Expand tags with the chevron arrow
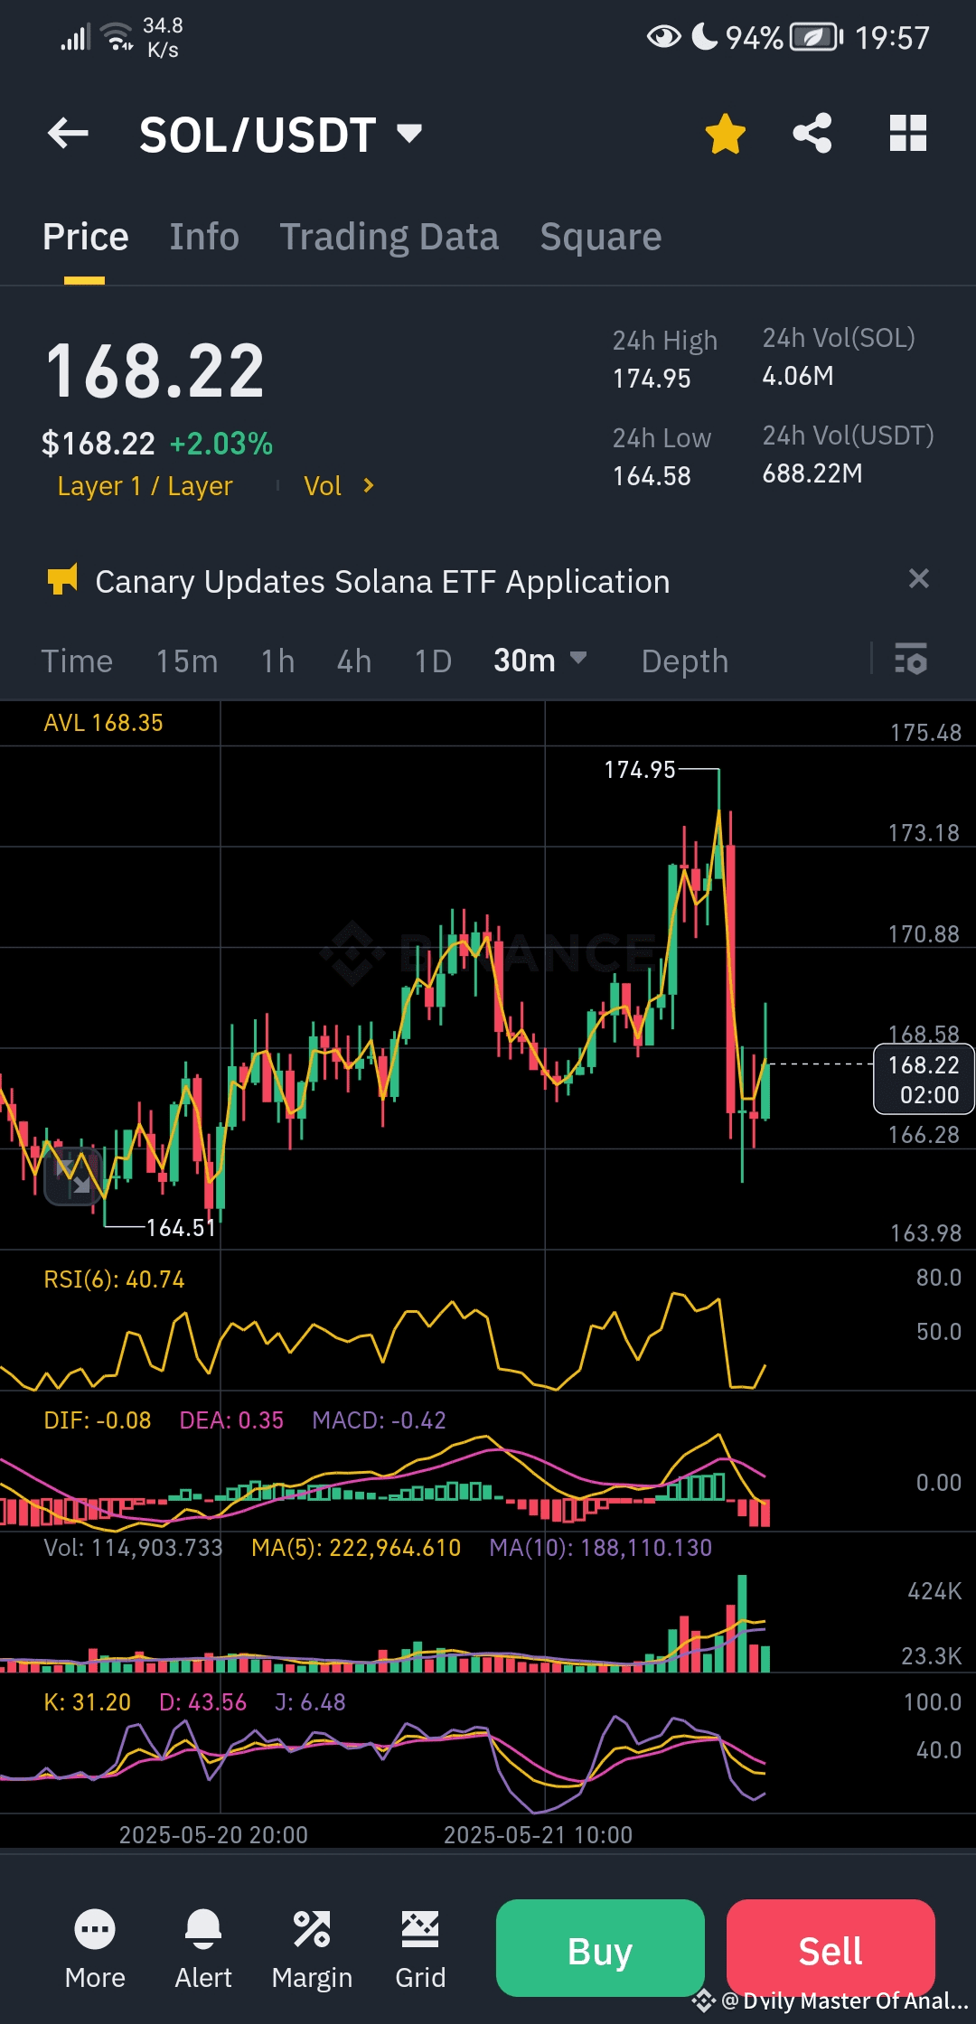The image size is (976, 2024). coord(368,486)
